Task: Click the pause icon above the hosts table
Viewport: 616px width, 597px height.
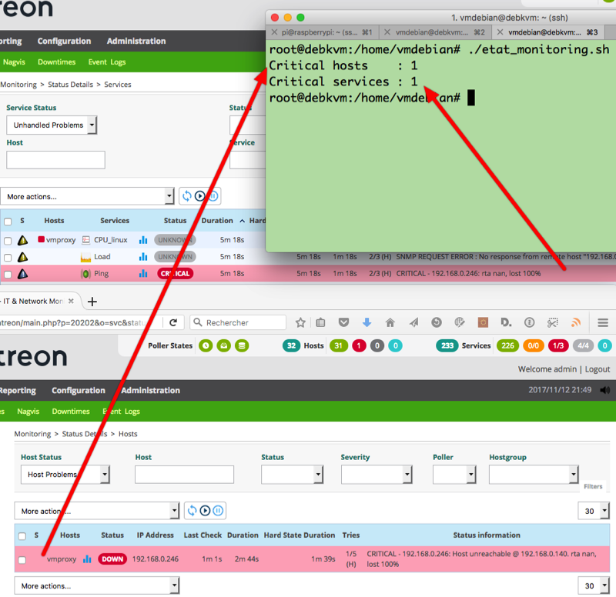Action: 219,511
